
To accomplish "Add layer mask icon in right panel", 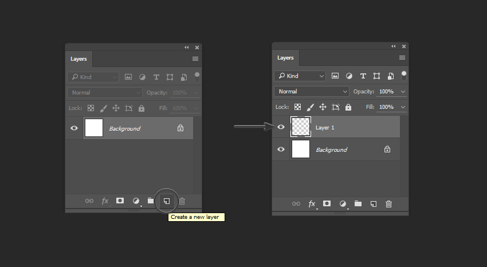I will pos(327,203).
